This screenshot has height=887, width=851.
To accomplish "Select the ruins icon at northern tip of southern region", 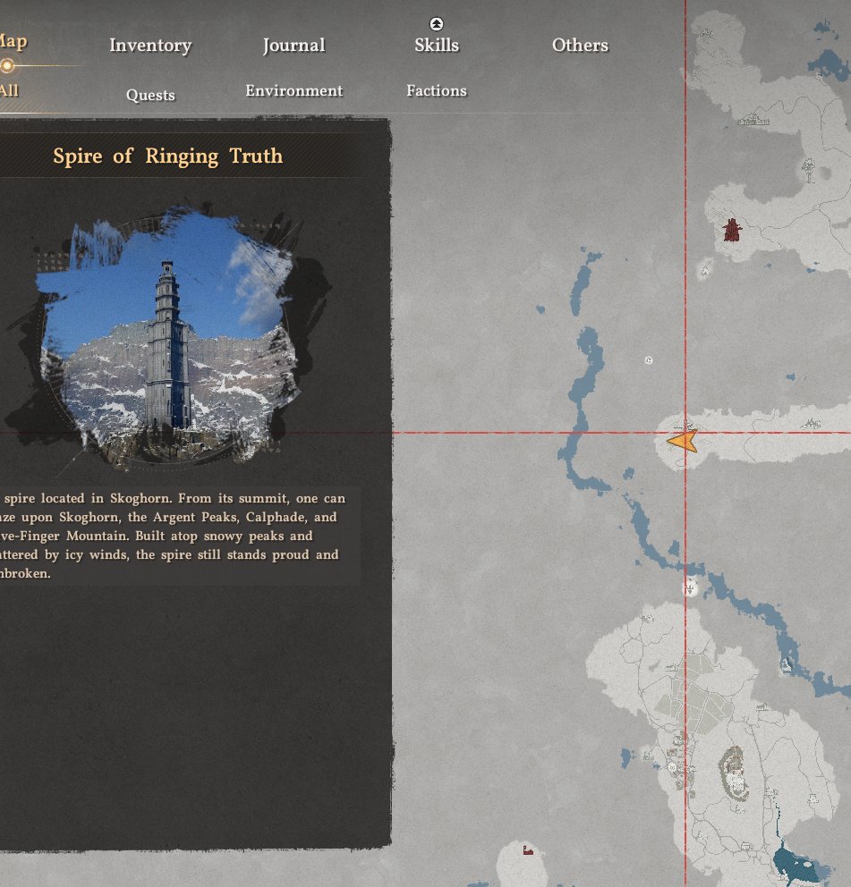I will (x=647, y=618).
